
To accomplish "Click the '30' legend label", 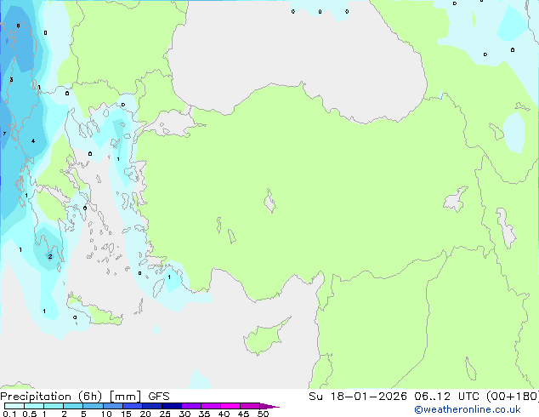I will click(184, 414).
